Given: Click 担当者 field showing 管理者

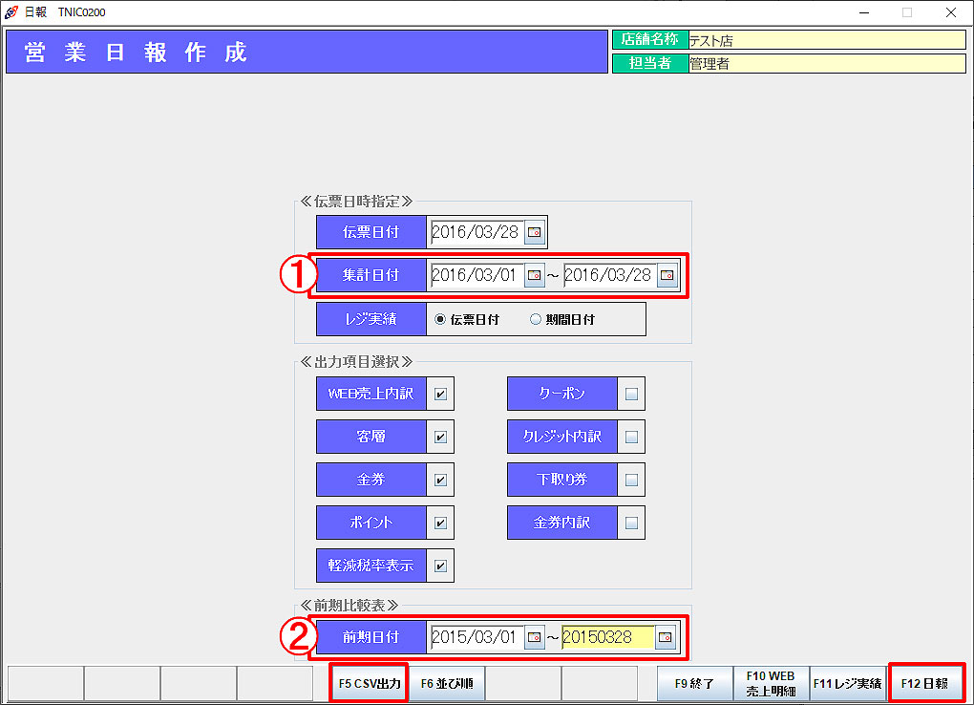Looking at the screenshot, I should coord(827,63).
